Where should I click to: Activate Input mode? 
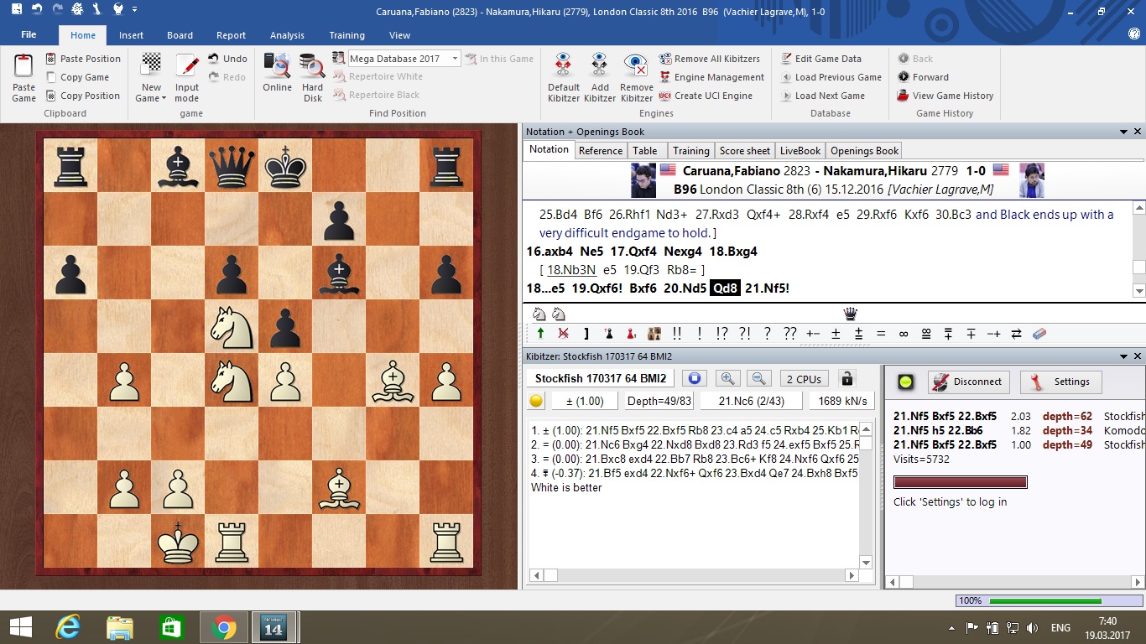tap(187, 65)
